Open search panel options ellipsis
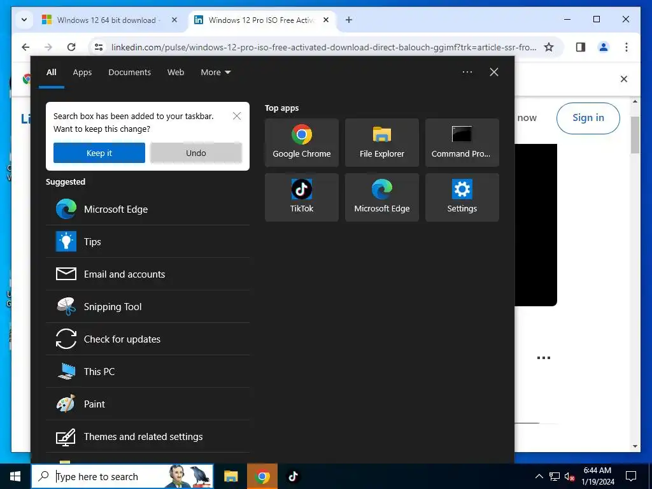Viewport: 652px width, 489px height. click(x=467, y=72)
